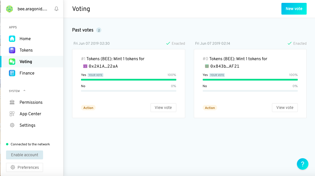Click the Action tag on vote #1
The image size is (315, 176).
[x=88, y=108]
